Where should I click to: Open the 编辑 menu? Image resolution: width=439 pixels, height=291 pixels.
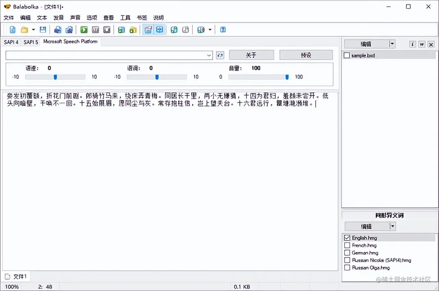click(x=25, y=17)
